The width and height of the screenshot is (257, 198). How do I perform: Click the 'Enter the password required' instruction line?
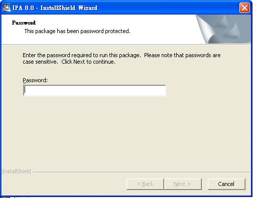pos(121,55)
